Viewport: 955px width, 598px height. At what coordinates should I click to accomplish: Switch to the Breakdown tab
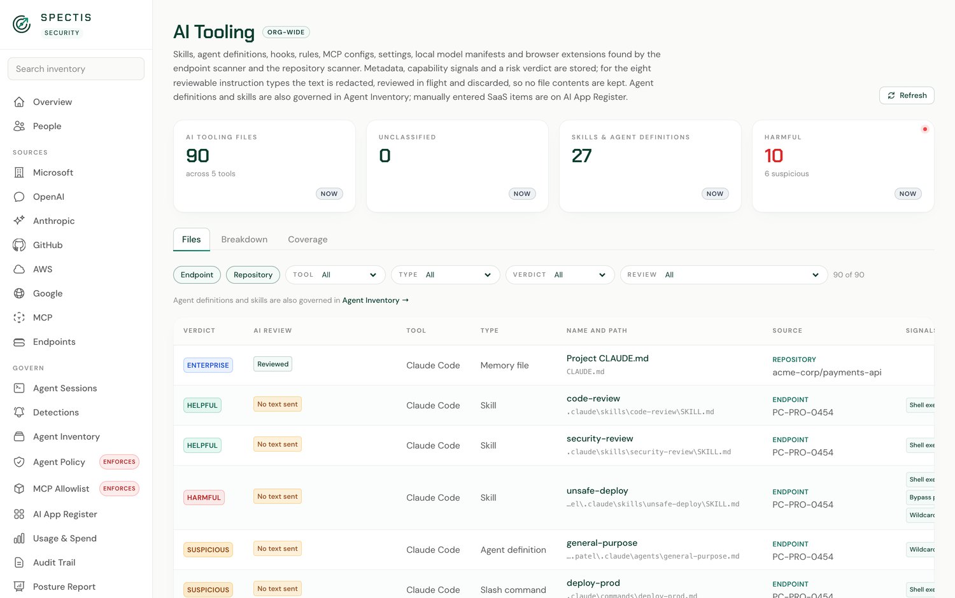point(244,239)
